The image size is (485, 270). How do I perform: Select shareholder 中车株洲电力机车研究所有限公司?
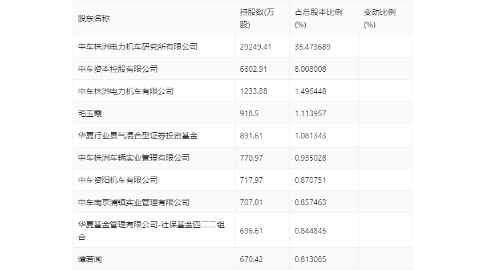(x=138, y=47)
